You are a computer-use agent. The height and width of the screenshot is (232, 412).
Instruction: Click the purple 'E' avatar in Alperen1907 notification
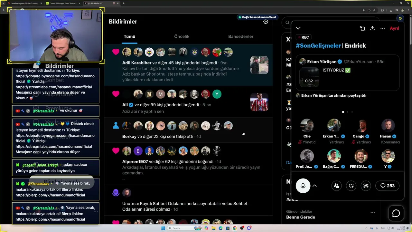point(138,151)
